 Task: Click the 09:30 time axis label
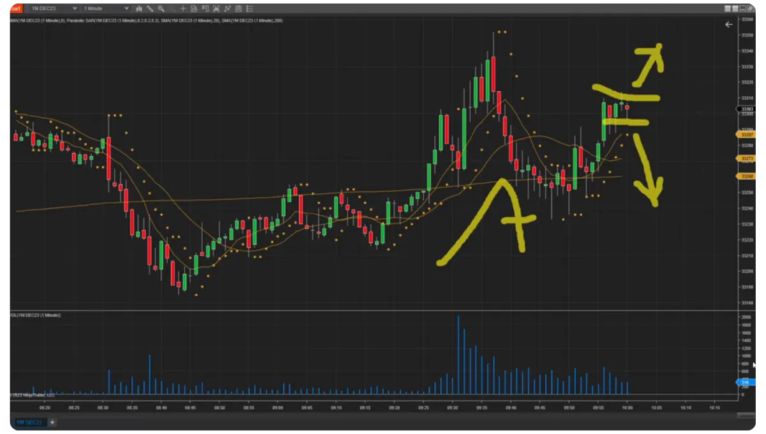tap(452, 407)
